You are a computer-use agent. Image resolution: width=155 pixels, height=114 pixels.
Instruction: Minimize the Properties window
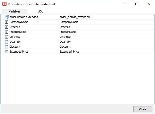coord(125,4)
